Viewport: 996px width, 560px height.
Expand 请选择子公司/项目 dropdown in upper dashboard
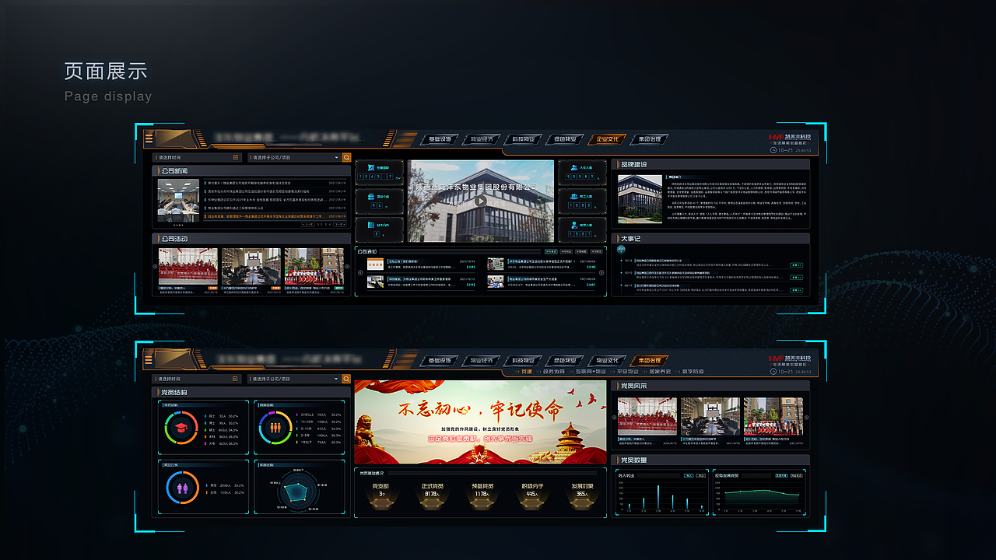pos(293,157)
